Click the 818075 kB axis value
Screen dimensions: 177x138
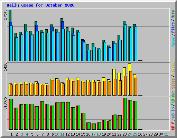(x=5, y=103)
